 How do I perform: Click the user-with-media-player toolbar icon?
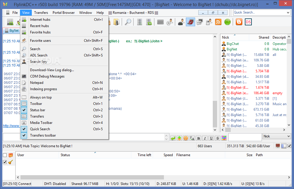(x=209, y=22)
